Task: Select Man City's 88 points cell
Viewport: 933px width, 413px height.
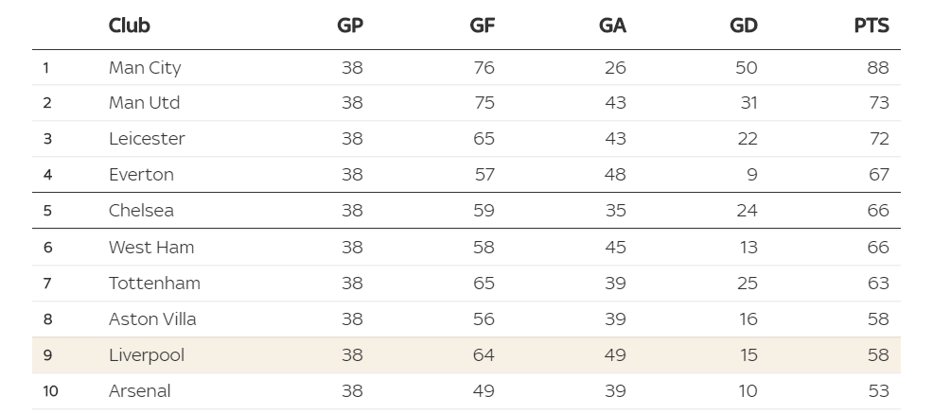Action: click(x=878, y=68)
